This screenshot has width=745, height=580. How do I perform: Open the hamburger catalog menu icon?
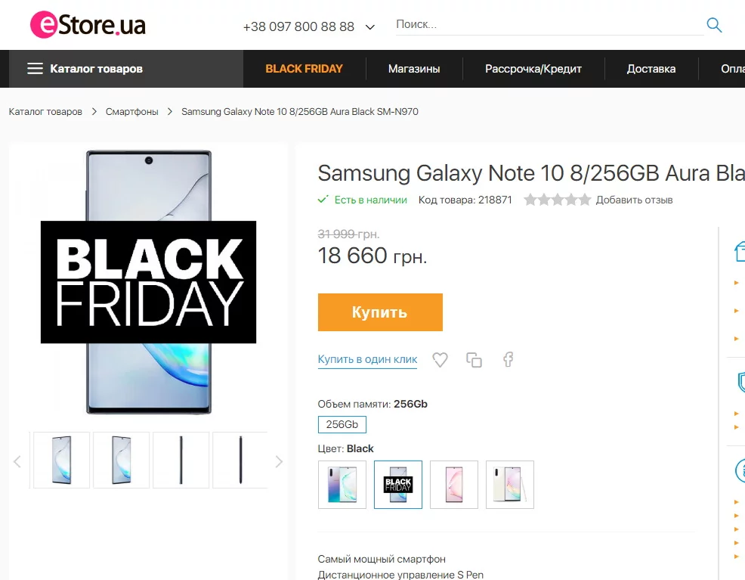35,69
